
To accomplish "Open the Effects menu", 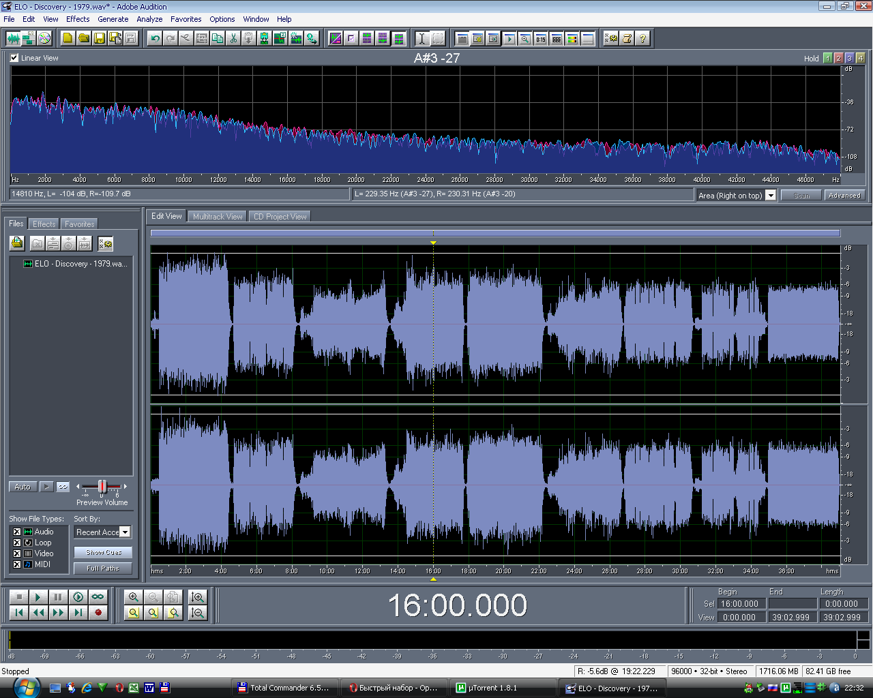I will [78, 19].
